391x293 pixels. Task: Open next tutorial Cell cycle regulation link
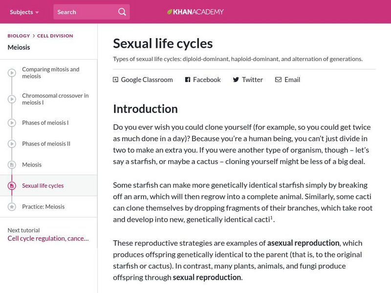48,238
